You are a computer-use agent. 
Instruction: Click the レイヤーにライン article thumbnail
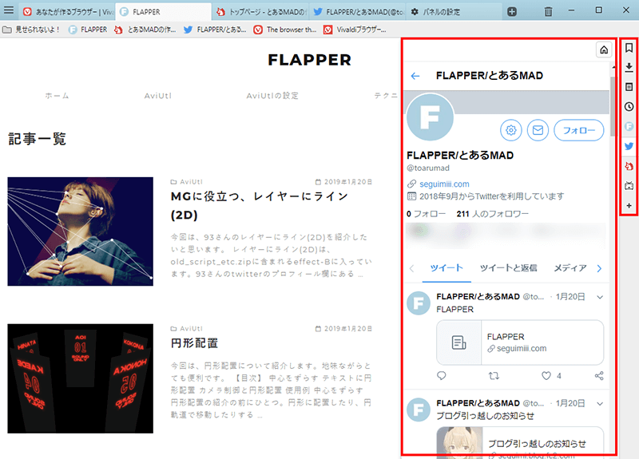(81, 231)
